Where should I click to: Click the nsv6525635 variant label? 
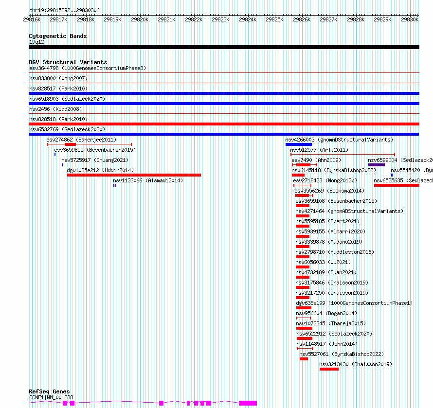pyautogui.click(x=403, y=180)
